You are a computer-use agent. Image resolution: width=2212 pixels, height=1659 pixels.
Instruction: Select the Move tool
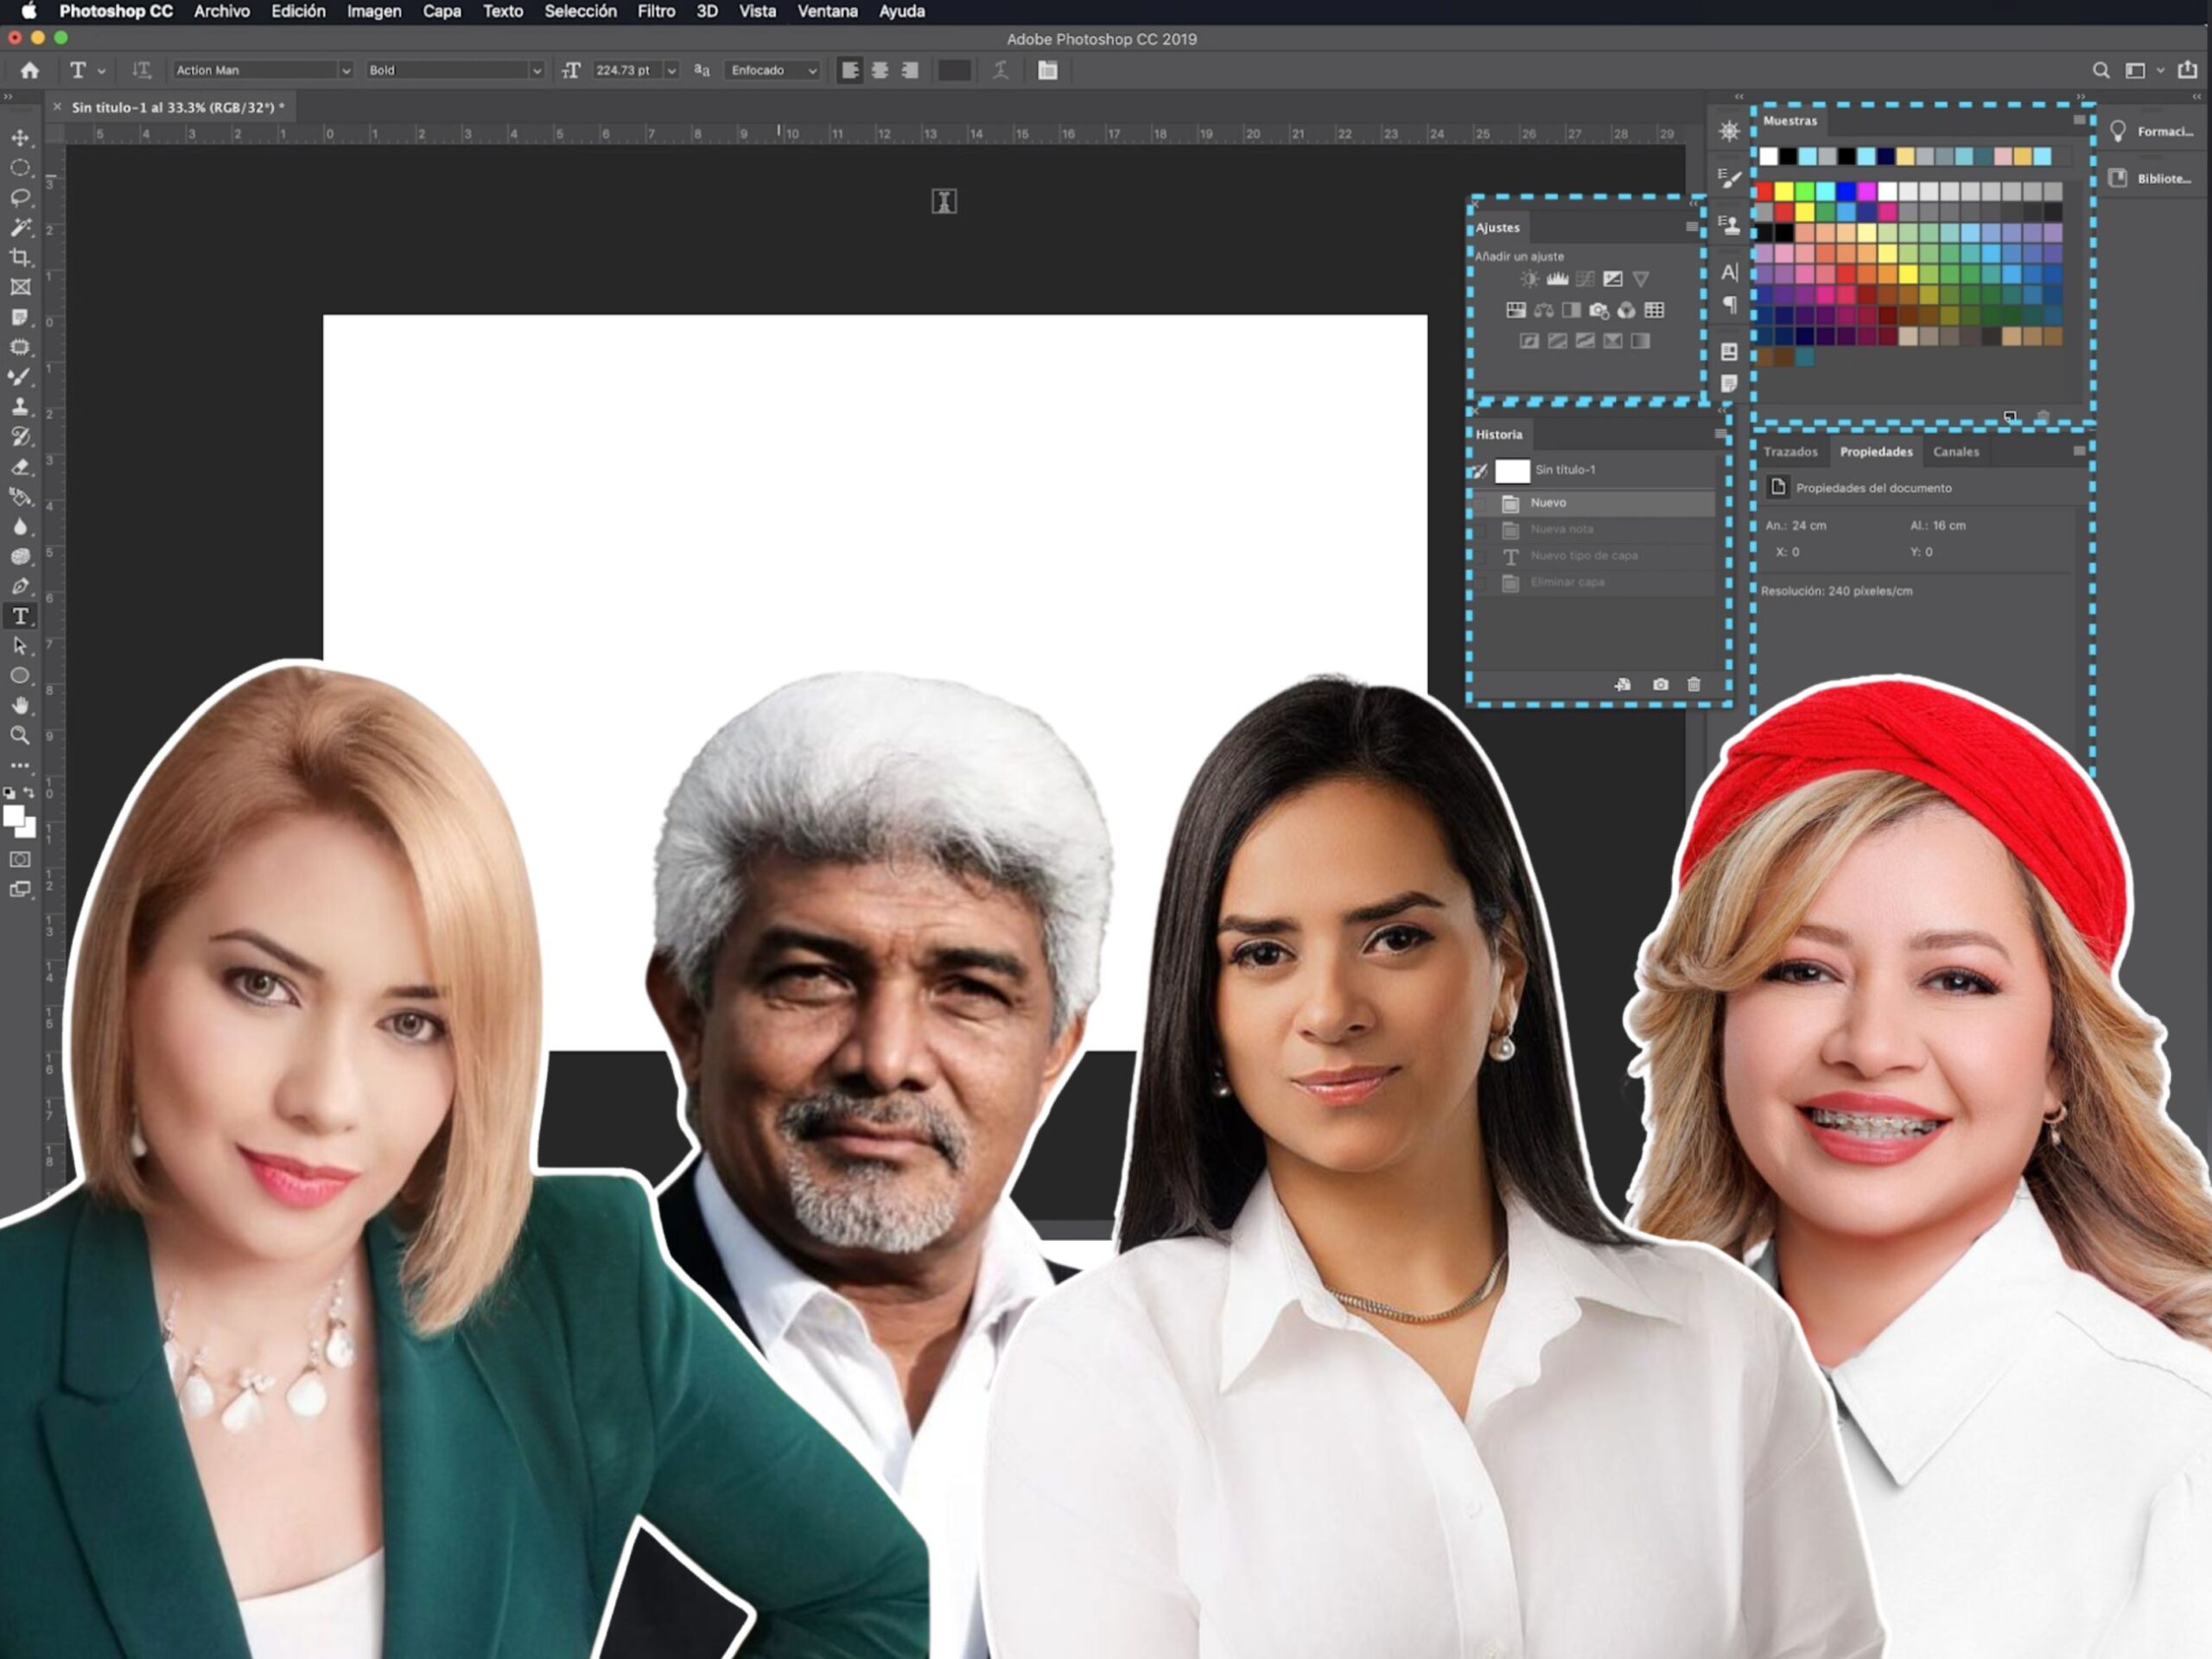click(x=20, y=138)
